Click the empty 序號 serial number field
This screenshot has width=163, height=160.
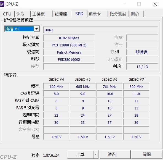(69, 67)
